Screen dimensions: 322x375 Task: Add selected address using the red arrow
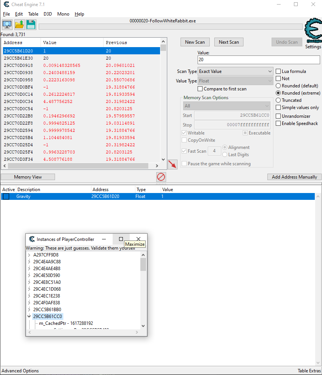click(x=173, y=164)
